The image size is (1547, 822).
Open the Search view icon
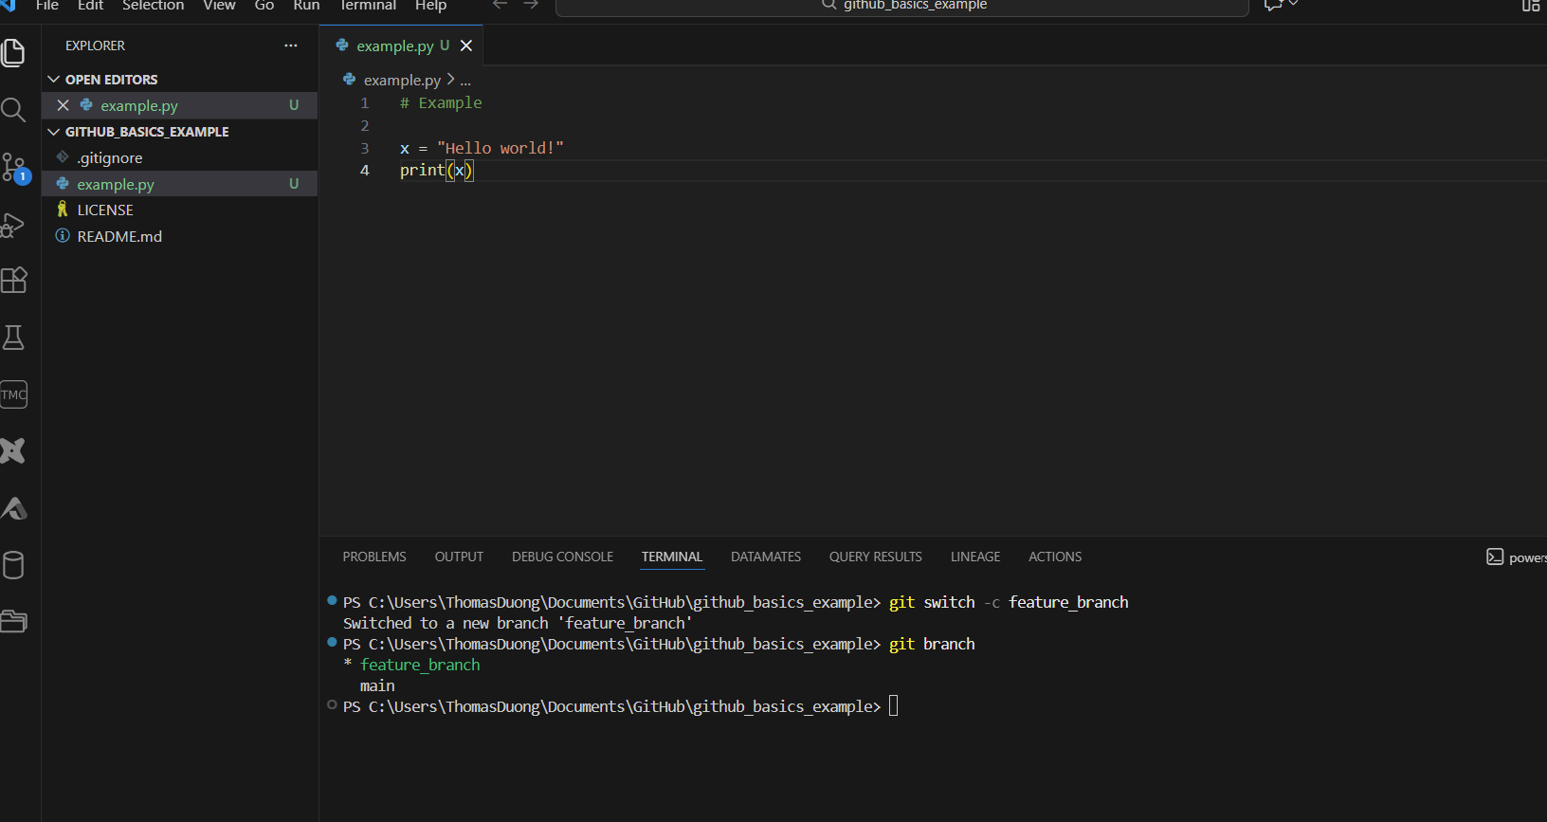13,110
